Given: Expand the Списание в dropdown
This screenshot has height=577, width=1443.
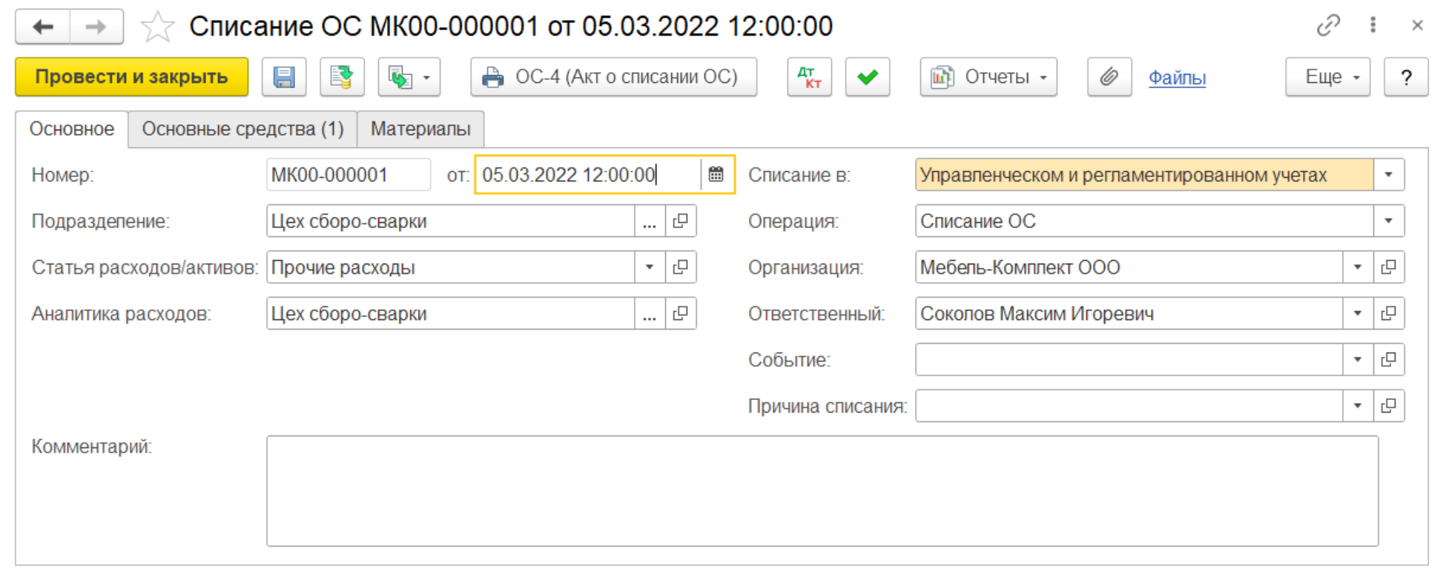Looking at the screenshot, I should point(1389,175).
